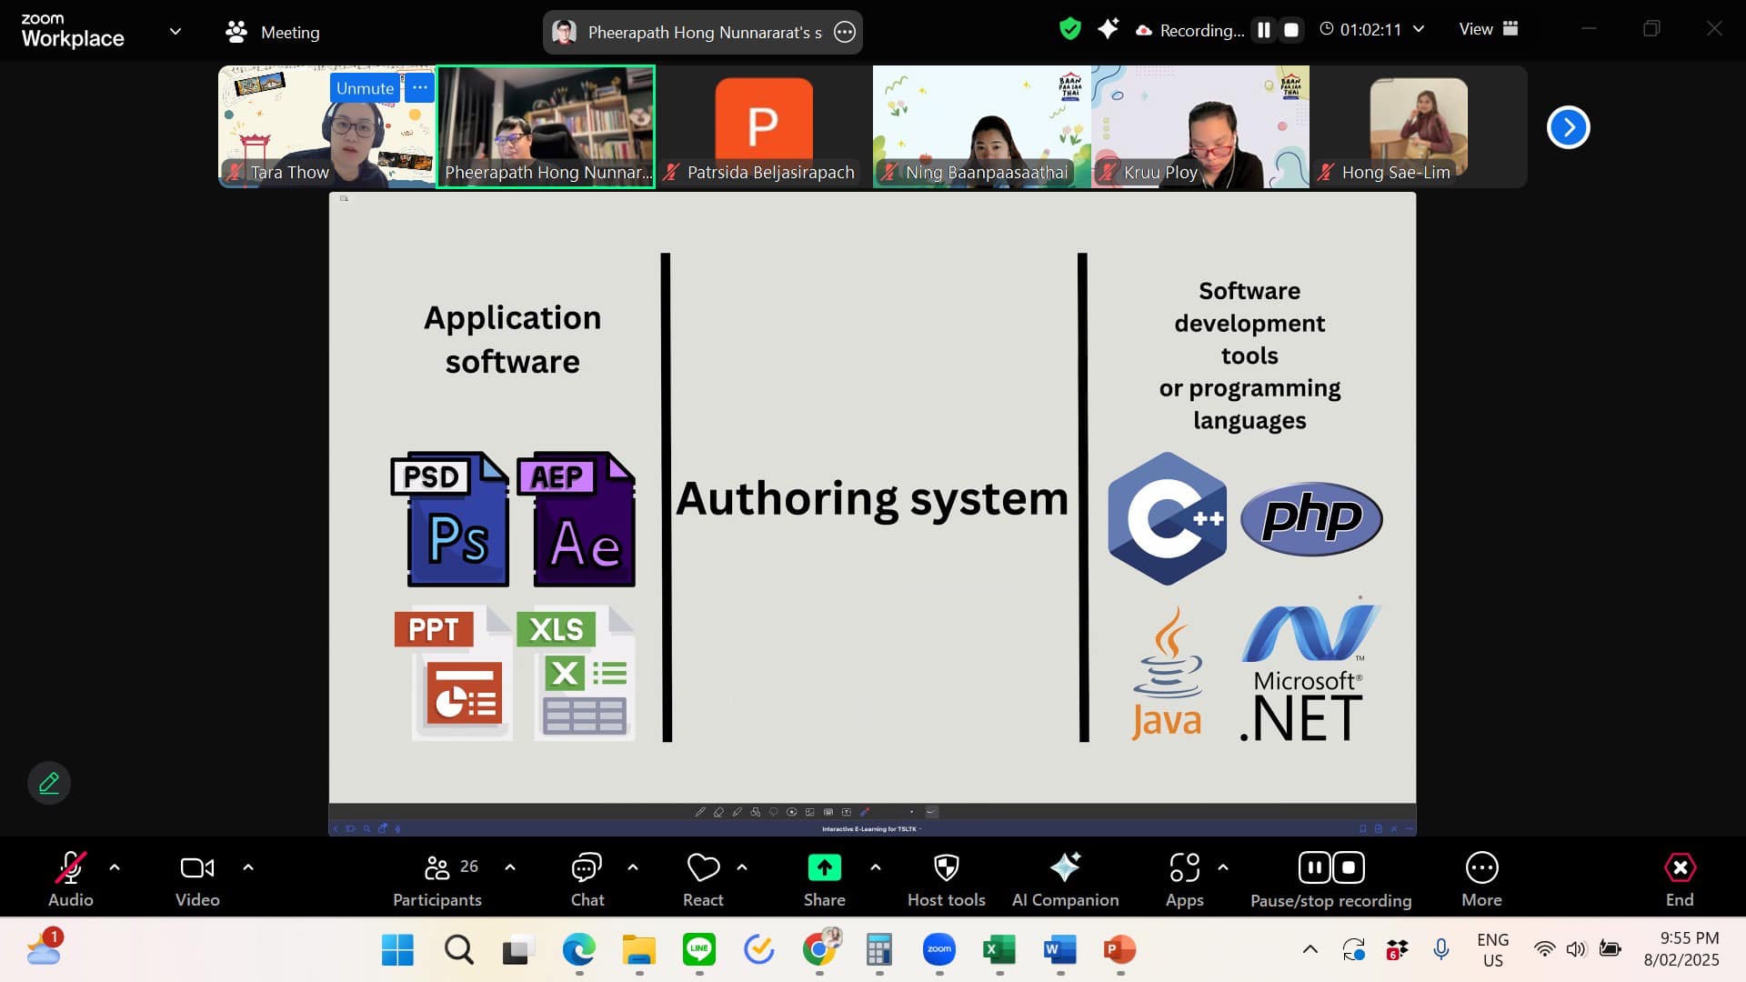The image size is (1746, 982).
Task: Open the Participants panel
Action: point(437,878)
